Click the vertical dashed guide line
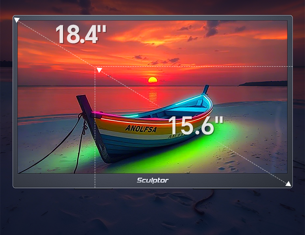Viewport: 305px width, 235px height. coord(95,163)
